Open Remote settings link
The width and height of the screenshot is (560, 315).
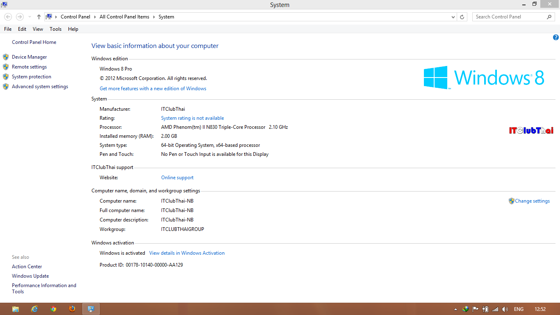click(30, 67)
